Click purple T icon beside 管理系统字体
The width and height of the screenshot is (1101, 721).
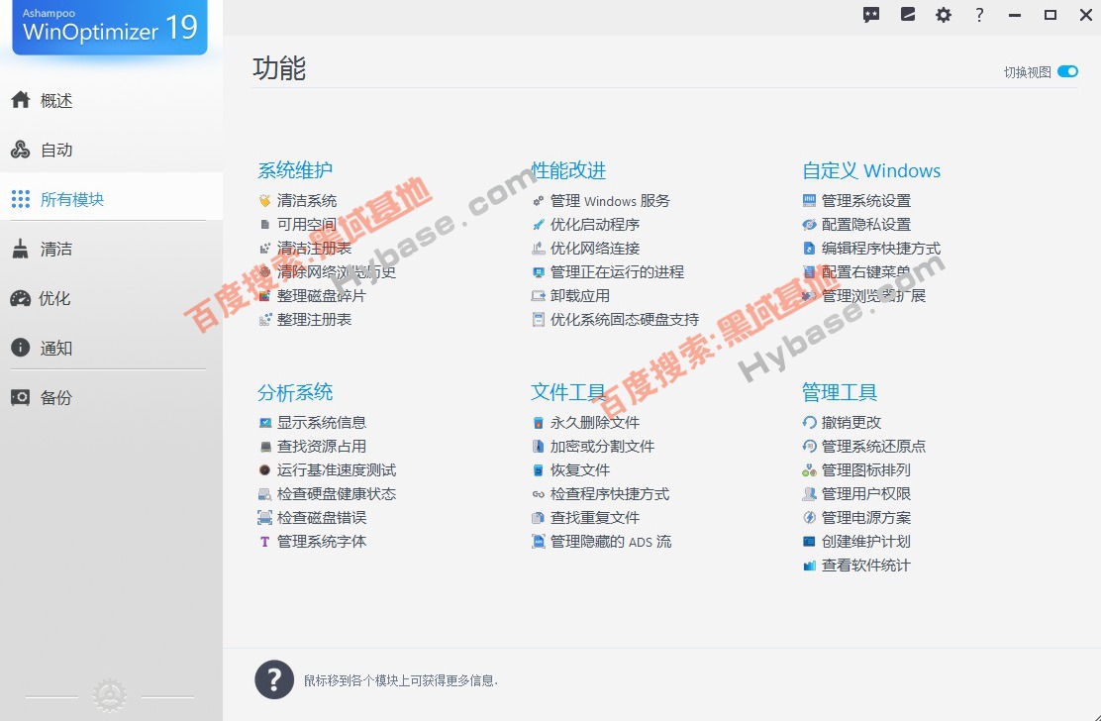(264, 542)
